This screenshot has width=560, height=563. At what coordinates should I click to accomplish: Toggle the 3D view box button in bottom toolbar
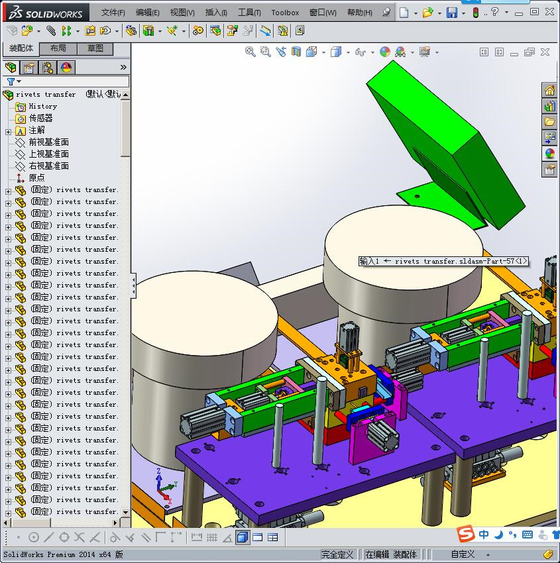pyautogui.click(x=243, y=537)
